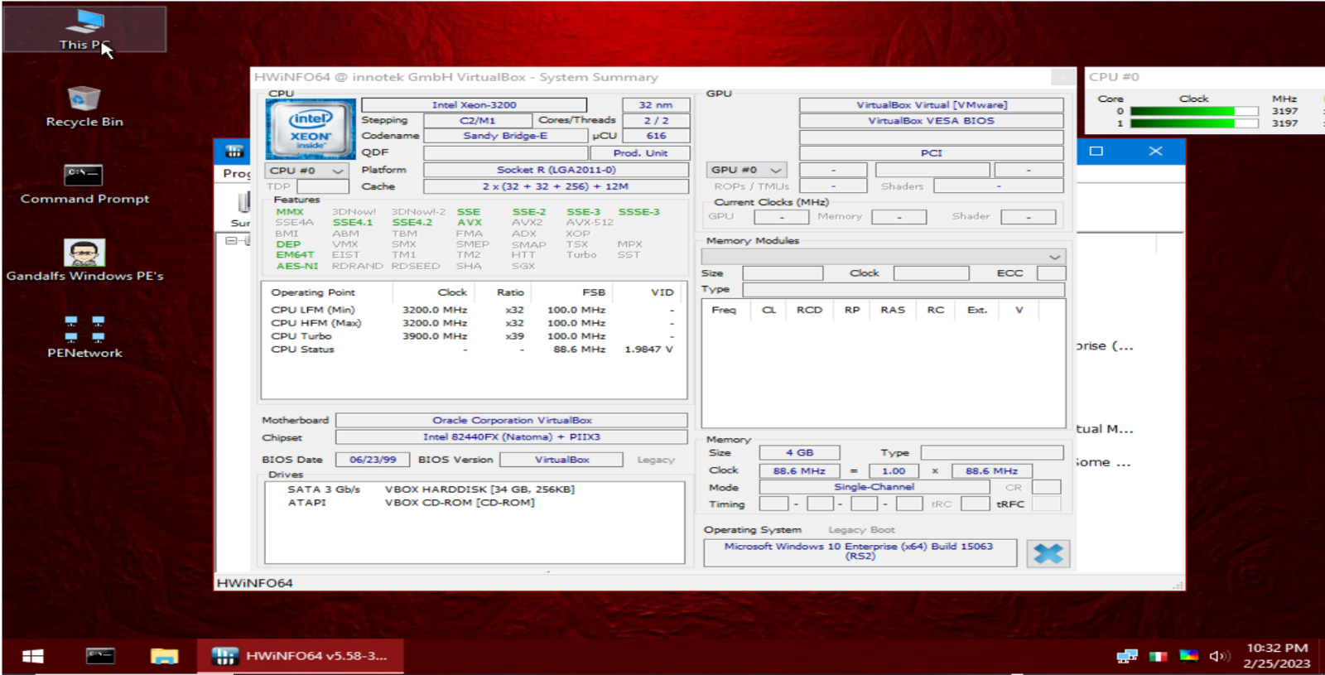1325x675 pixels.
Task: Maximize the HWiNFO64 main window
Action: point(1096,151)
